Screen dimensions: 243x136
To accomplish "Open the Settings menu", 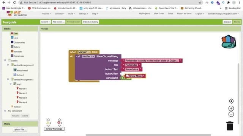I will pyautogui.click(x=84, y=14).
